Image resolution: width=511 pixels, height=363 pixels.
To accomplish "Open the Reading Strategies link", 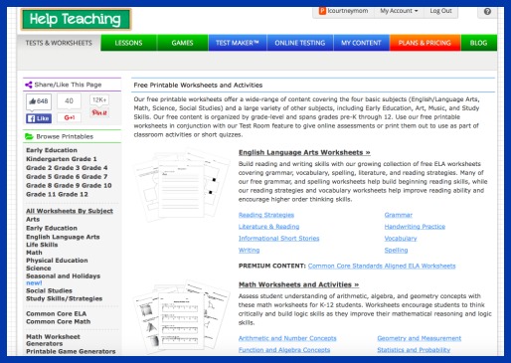I will (x=266, y=215).
